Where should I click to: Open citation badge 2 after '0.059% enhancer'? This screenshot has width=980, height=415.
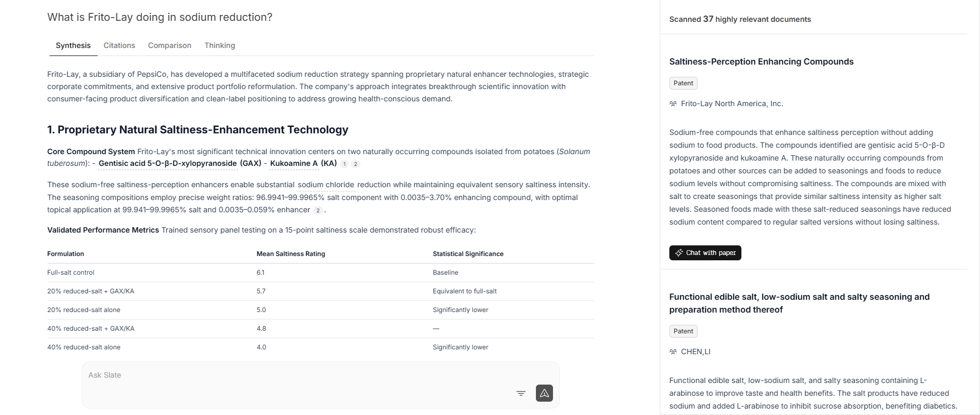[x=318, y=210]
